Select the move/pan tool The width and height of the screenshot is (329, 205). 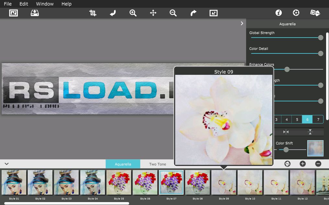point(153,13)
